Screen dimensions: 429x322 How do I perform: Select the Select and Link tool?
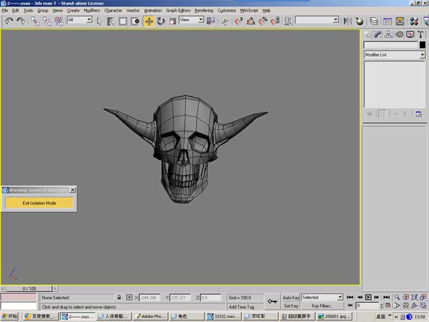click(35, 21)
